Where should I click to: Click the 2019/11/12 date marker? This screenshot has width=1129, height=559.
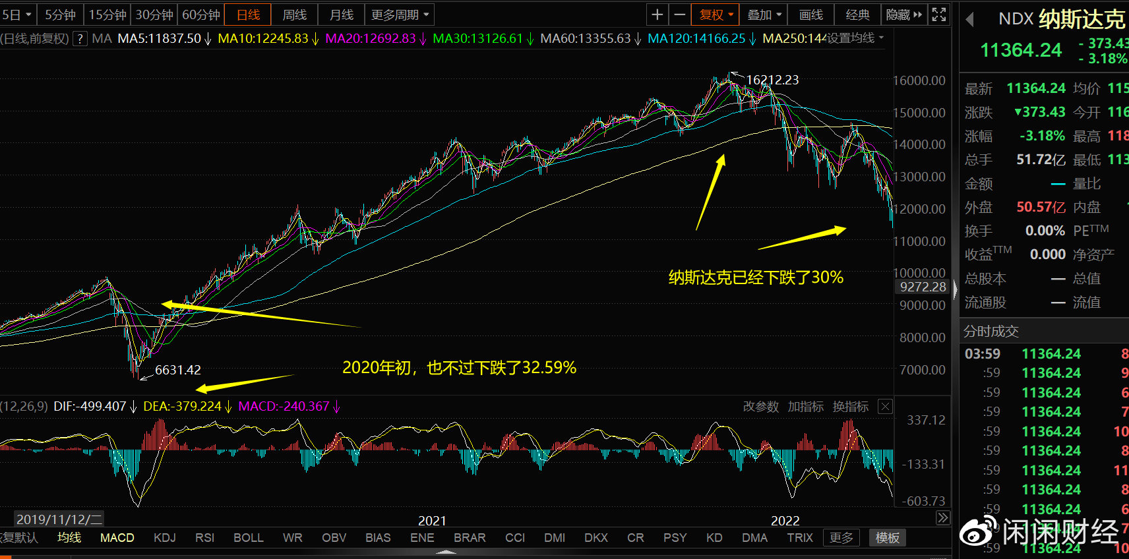(59, 519)
